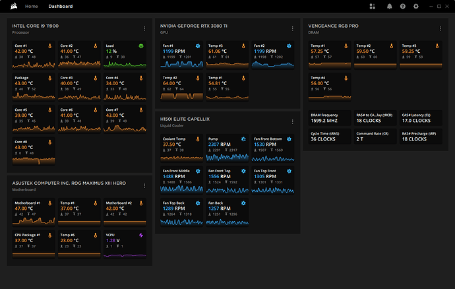Click the NVIDIA GEFORCE RTX 3080 TI title
The height and width of the screenshot is (289, 455).
pyautogui.click(x=194, y=26)
